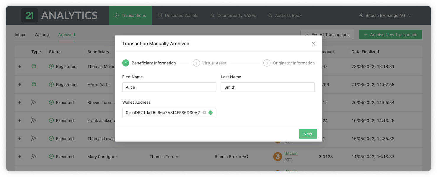437x177 pixels.
Task: Click Executed status icon for Frank Jackson
Action: [51, 121]
